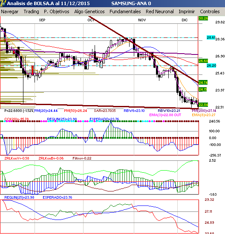Screen dimensions: 225x234
Task: Click the 29.82 price axis value
Action: click(220, 22)
